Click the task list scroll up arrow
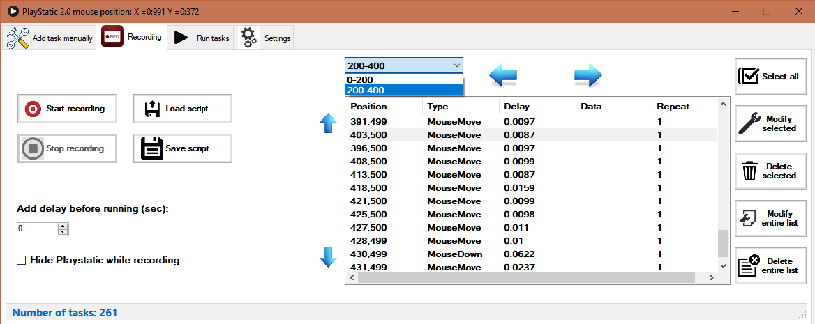The height and width of the screenshot is (324, 815). click(722, 105)
